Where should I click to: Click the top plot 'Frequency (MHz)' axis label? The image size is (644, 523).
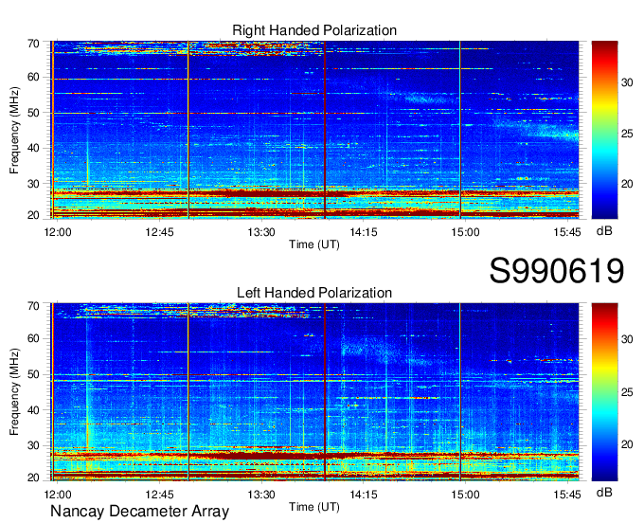pos(14,130)
